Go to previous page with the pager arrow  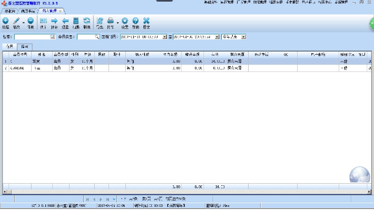click(94, 199)
